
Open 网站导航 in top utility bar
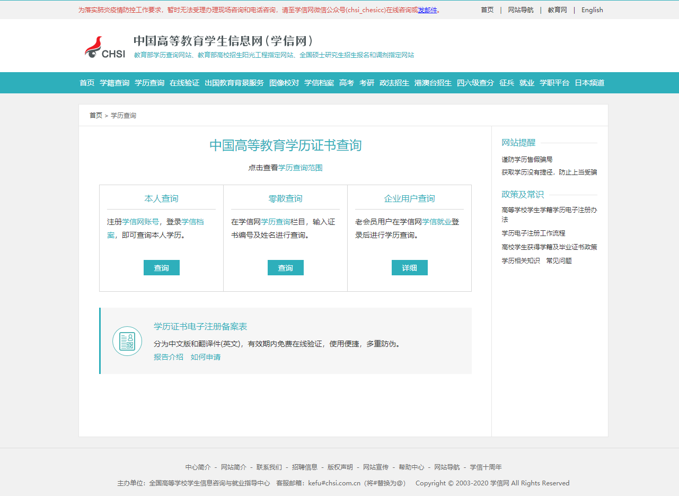tap(521, 10)
